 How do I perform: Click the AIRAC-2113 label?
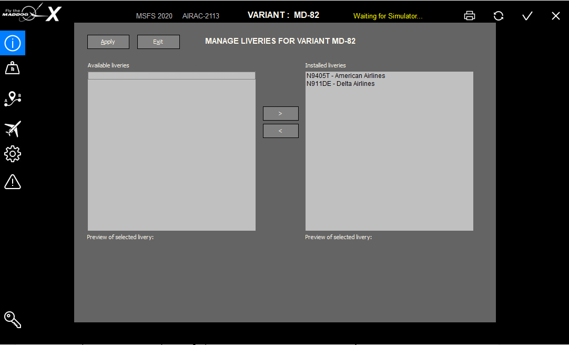201,16
